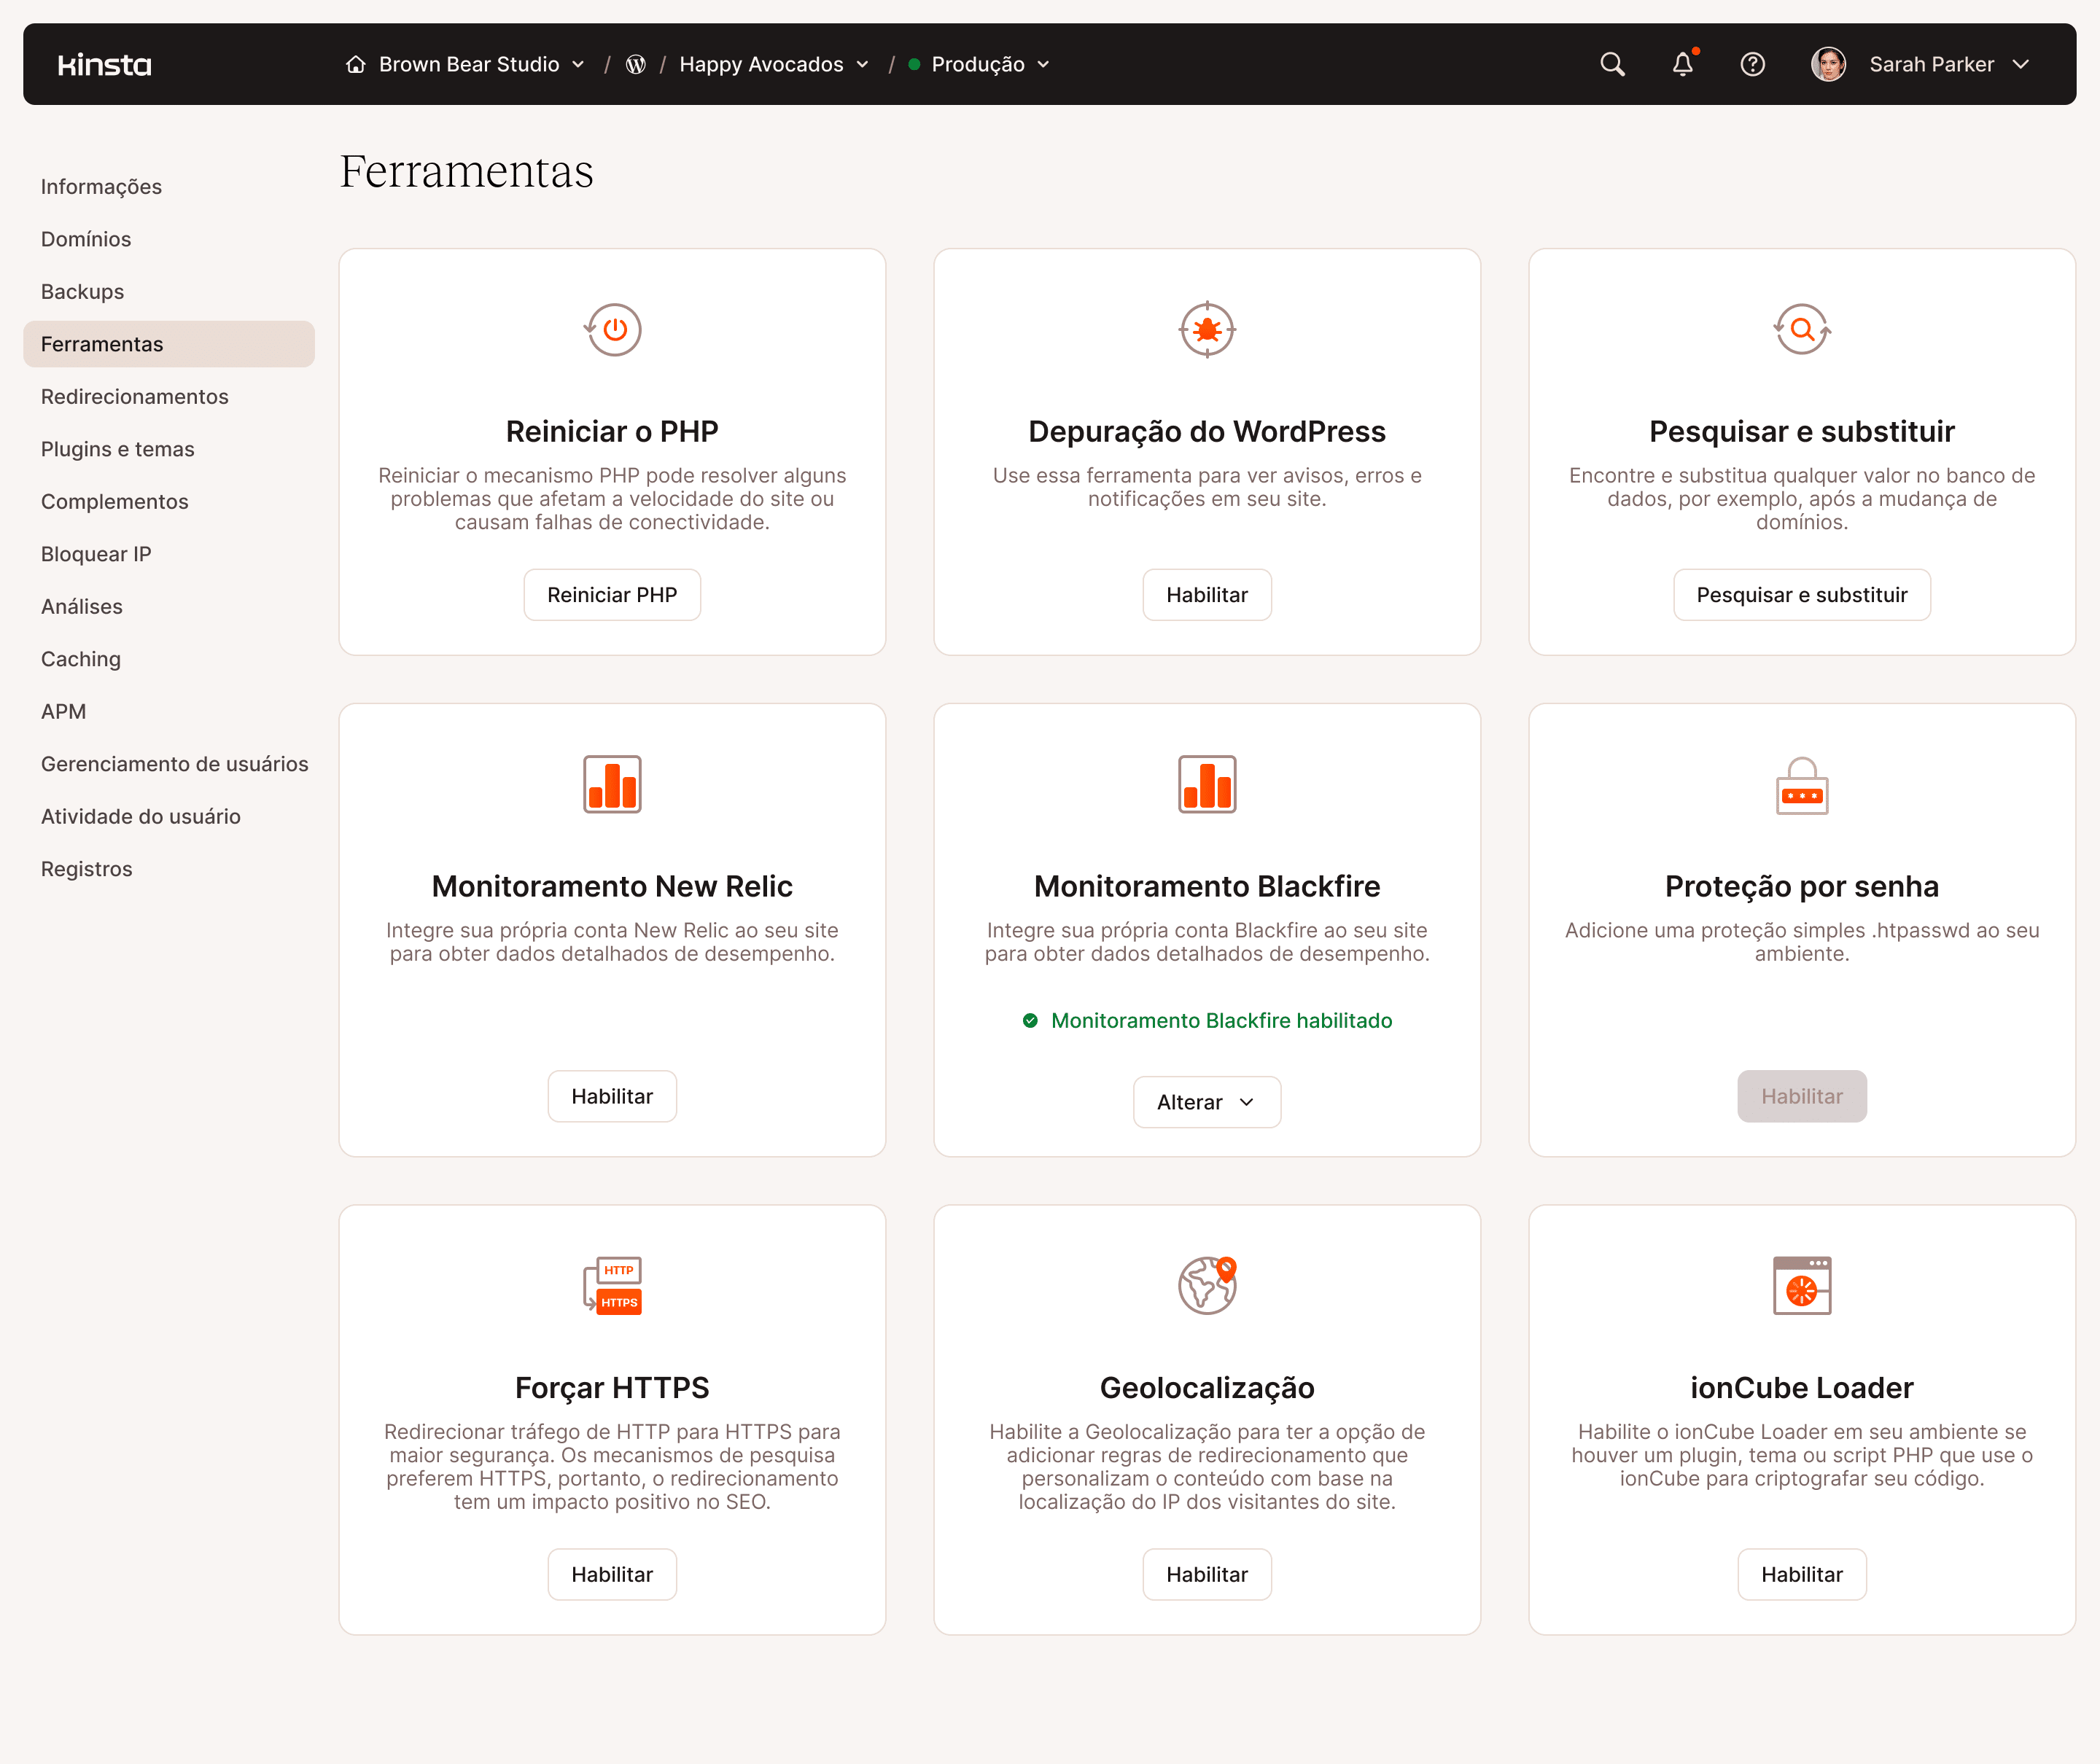Enable Monitoramento New Relic
The image size is (2100, 1764).
click(611, 1096)
